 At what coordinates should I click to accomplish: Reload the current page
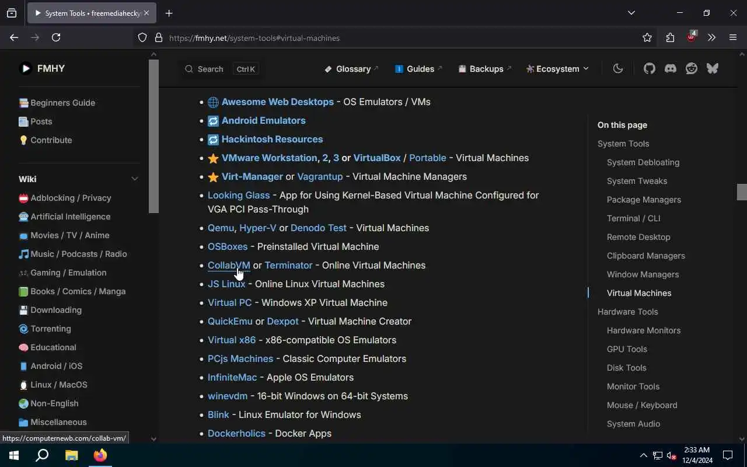coord(56,37)
